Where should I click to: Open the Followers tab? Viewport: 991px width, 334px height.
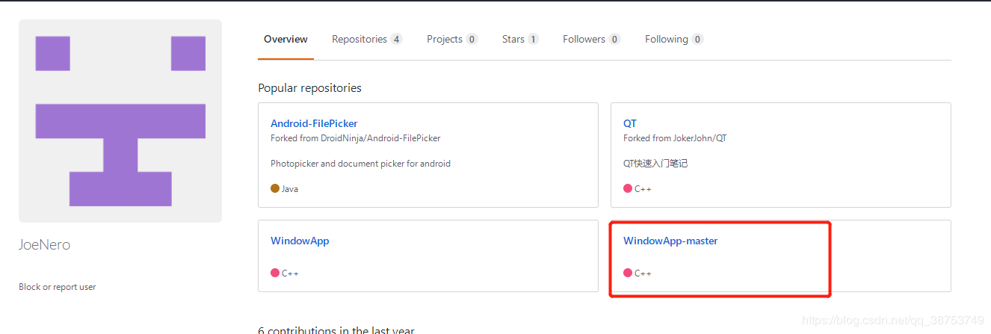click(591, 40)
